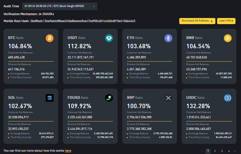241x154 pixels.
Task: Click the BNB ratio 106.54%
Action: [198, 46]
